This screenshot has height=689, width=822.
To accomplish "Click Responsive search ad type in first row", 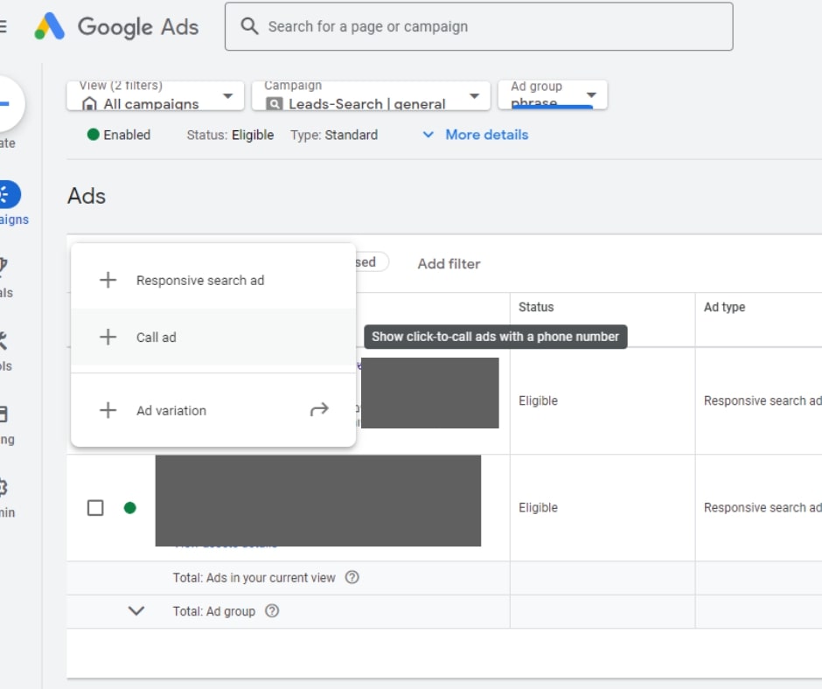I will point(763,400).
